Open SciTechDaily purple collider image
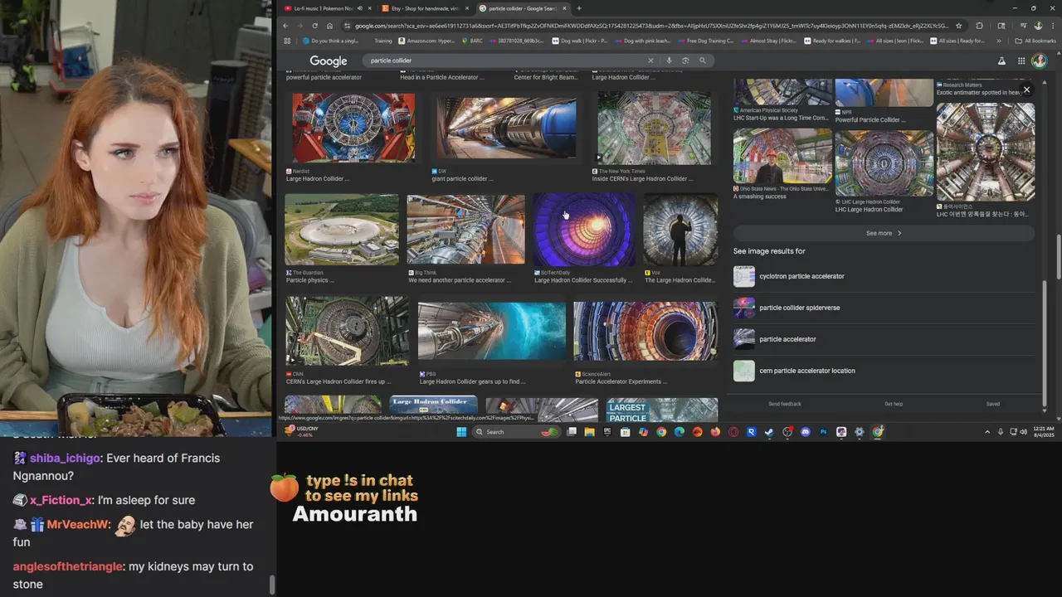The width and height of the screenshot is (1062, 597). [584, 230]
